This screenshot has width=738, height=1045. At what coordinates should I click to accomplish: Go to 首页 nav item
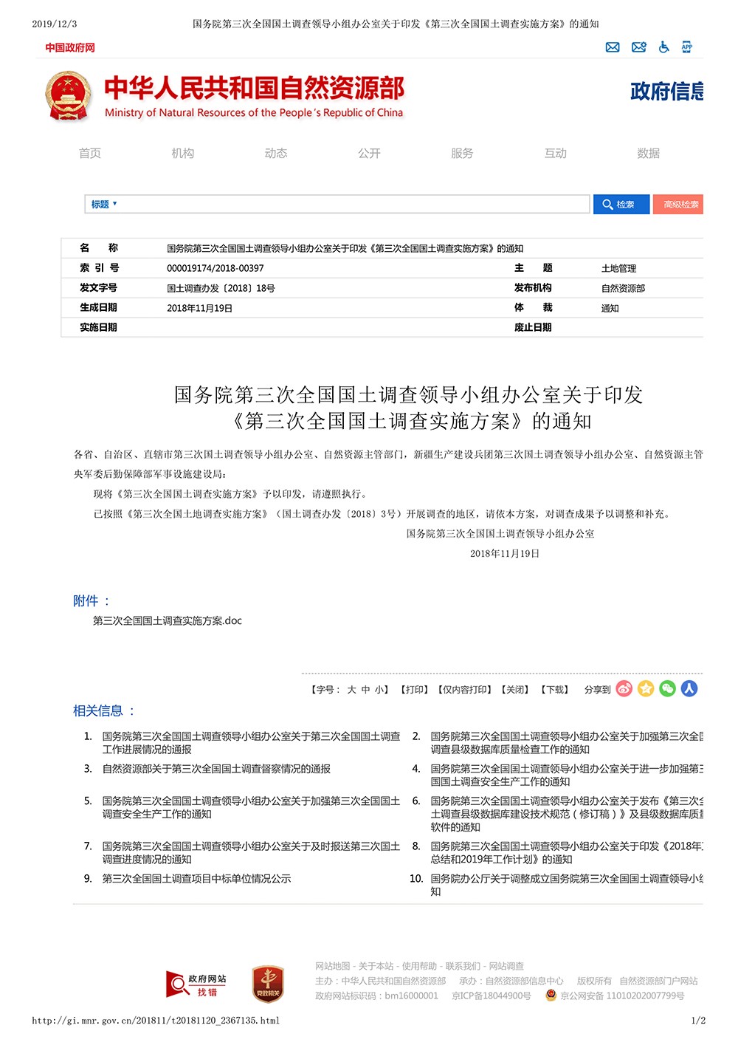(90, 153)
